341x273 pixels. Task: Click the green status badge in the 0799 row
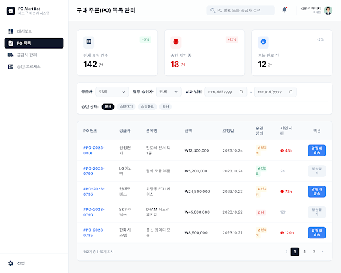point(261,171)
